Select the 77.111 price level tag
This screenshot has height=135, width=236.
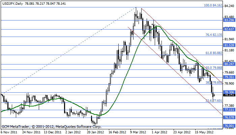pos(229,110)
